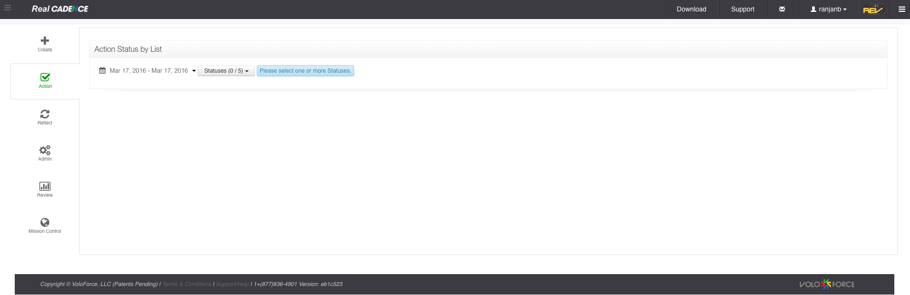Select the Action checkmark icon in sidebar

pyautogui.click(x=45, y=77)
